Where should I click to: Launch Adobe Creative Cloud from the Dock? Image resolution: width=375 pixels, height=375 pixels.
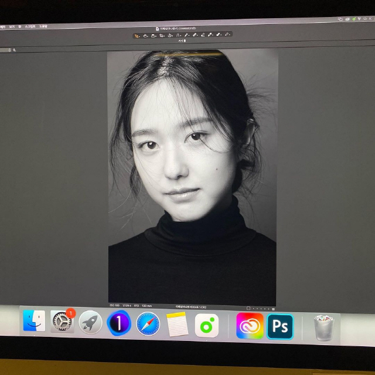tap(250, 326)
